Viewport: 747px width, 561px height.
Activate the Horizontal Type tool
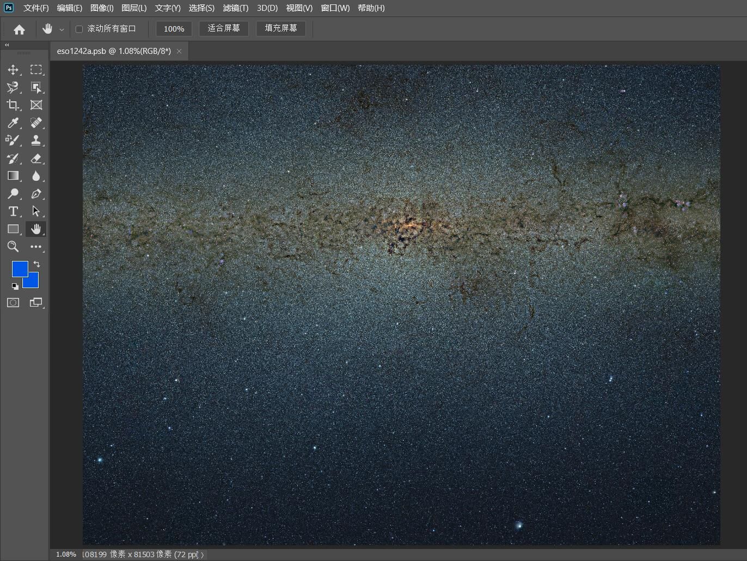13,211
